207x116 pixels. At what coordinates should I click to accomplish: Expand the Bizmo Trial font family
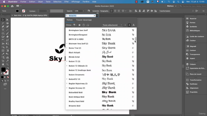67,48
